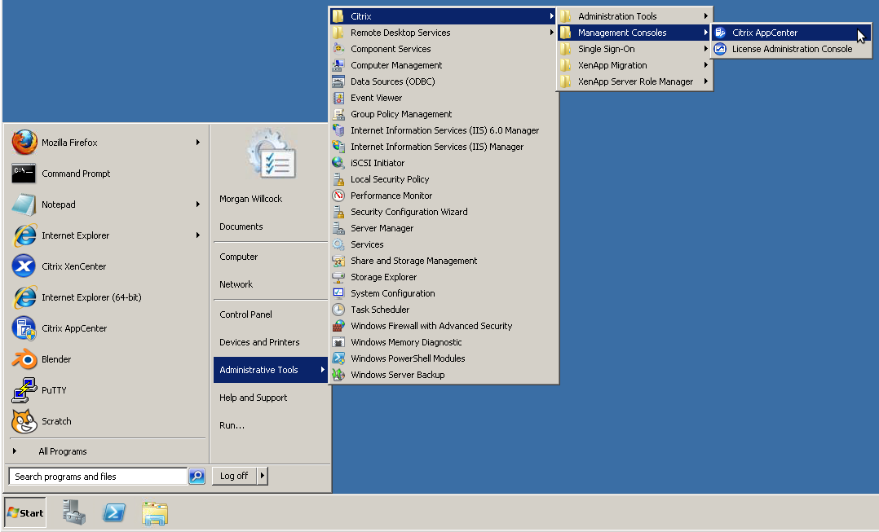879x532 pixels.
Task: Click the Windows Firewall with Advanced Security icon
Action: pyautogui.click(x=338, y=326)
